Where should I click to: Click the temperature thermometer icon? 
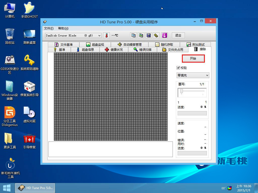(106, 35)
